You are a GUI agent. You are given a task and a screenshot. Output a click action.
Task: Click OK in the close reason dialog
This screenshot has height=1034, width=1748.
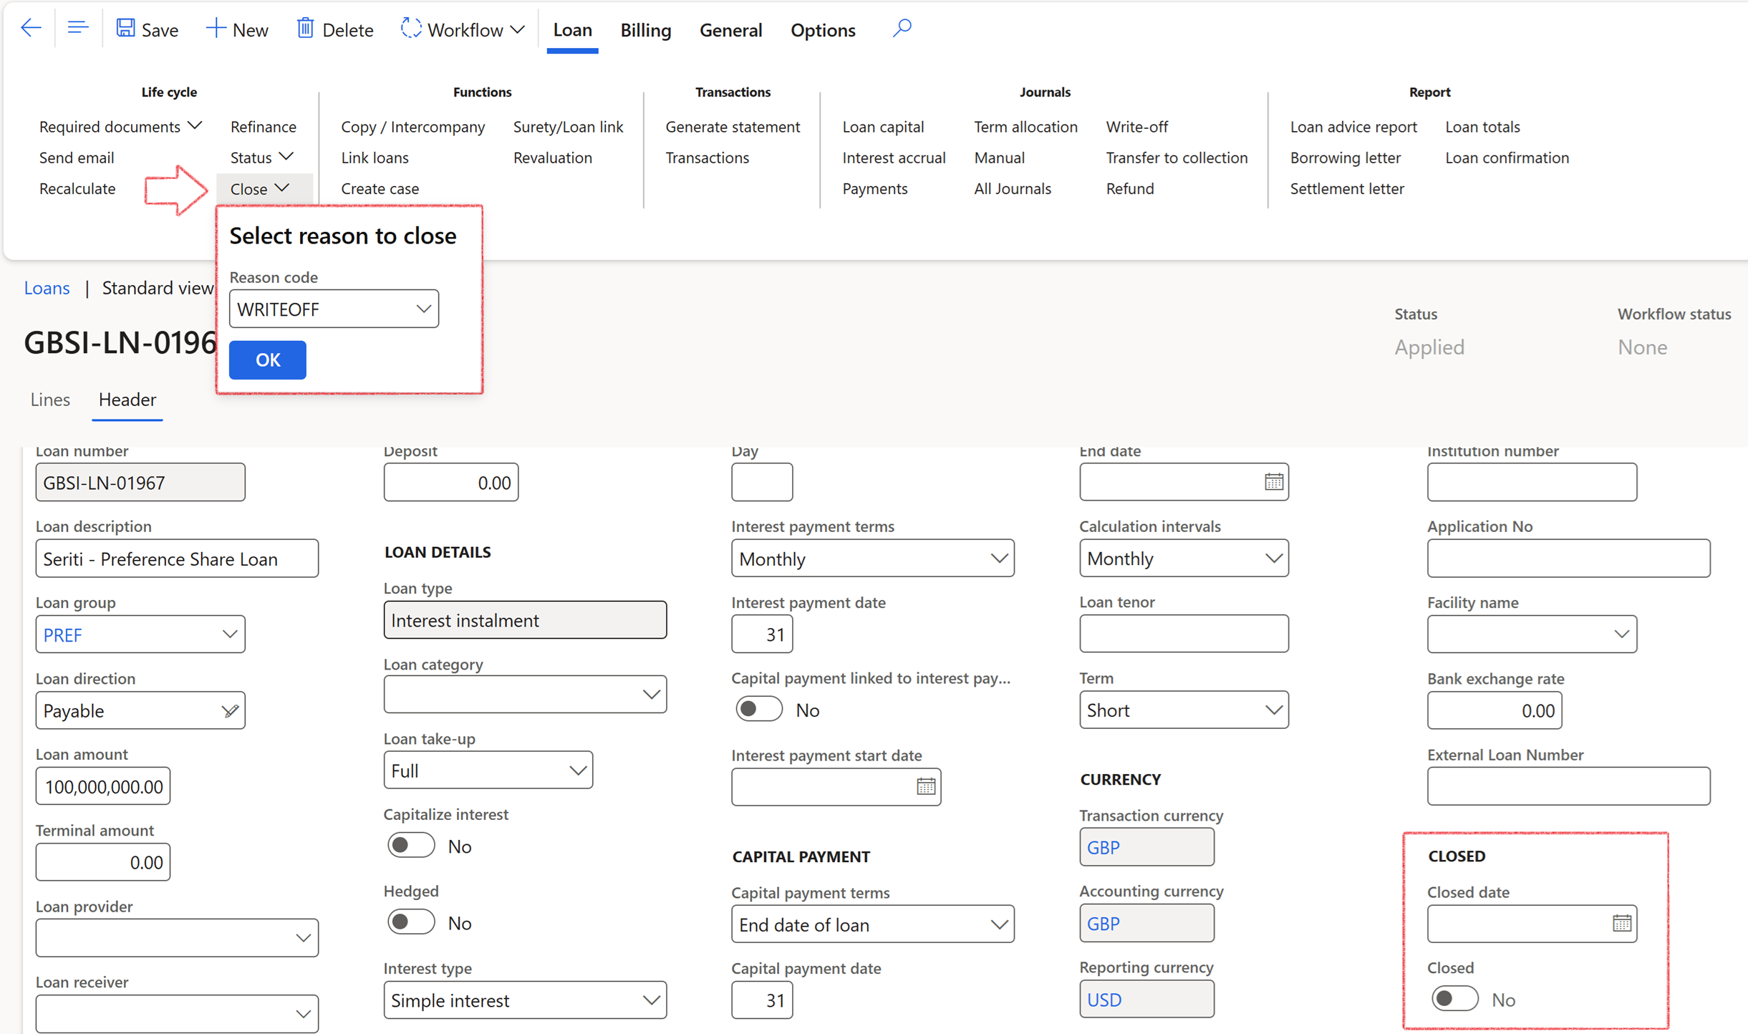(x=268, y=359)
